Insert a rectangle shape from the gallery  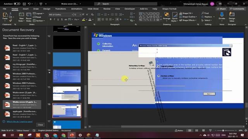click(151, 14)
